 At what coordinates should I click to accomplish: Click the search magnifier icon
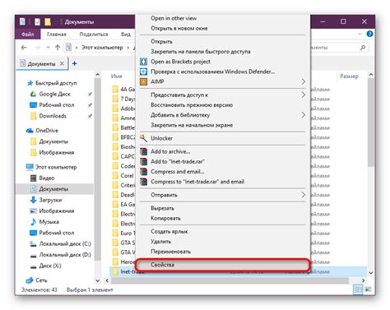363,48
